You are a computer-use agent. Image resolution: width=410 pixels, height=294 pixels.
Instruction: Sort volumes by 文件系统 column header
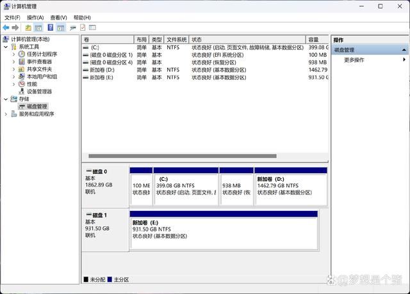tap(176, 40)
